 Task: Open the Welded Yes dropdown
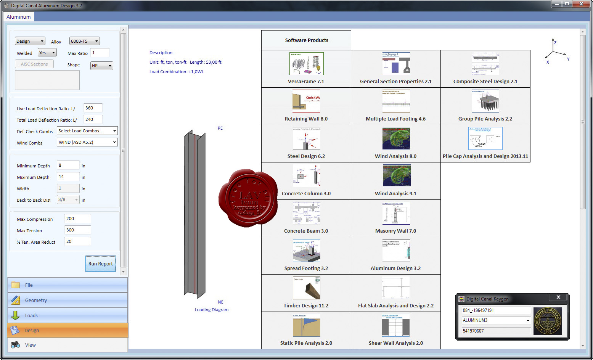click(47, 53)
